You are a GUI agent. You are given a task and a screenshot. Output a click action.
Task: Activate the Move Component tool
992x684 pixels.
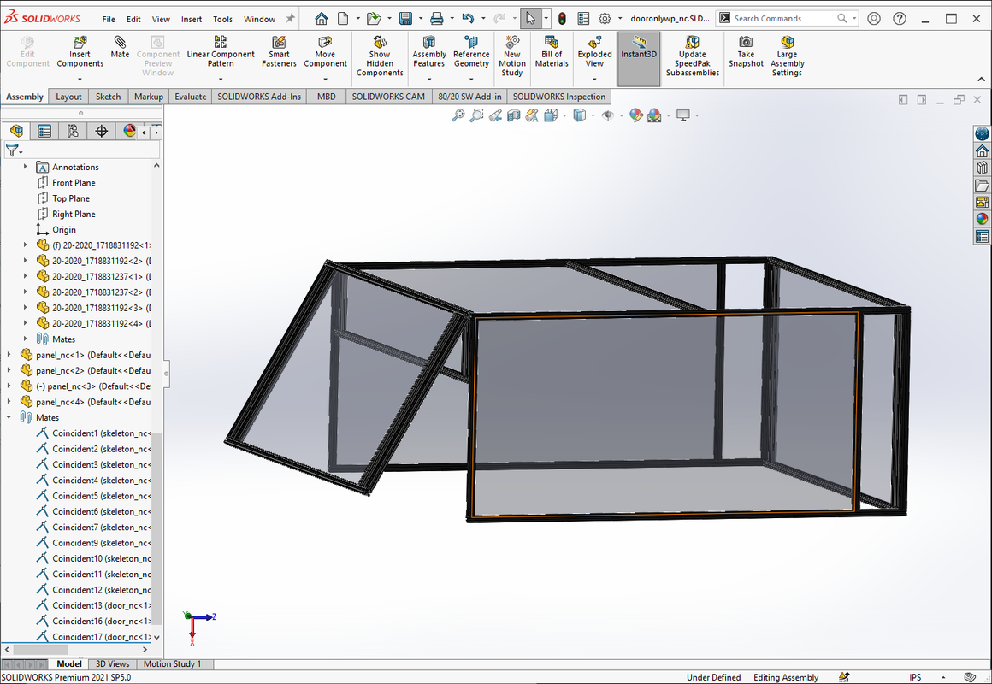(325, 51)
